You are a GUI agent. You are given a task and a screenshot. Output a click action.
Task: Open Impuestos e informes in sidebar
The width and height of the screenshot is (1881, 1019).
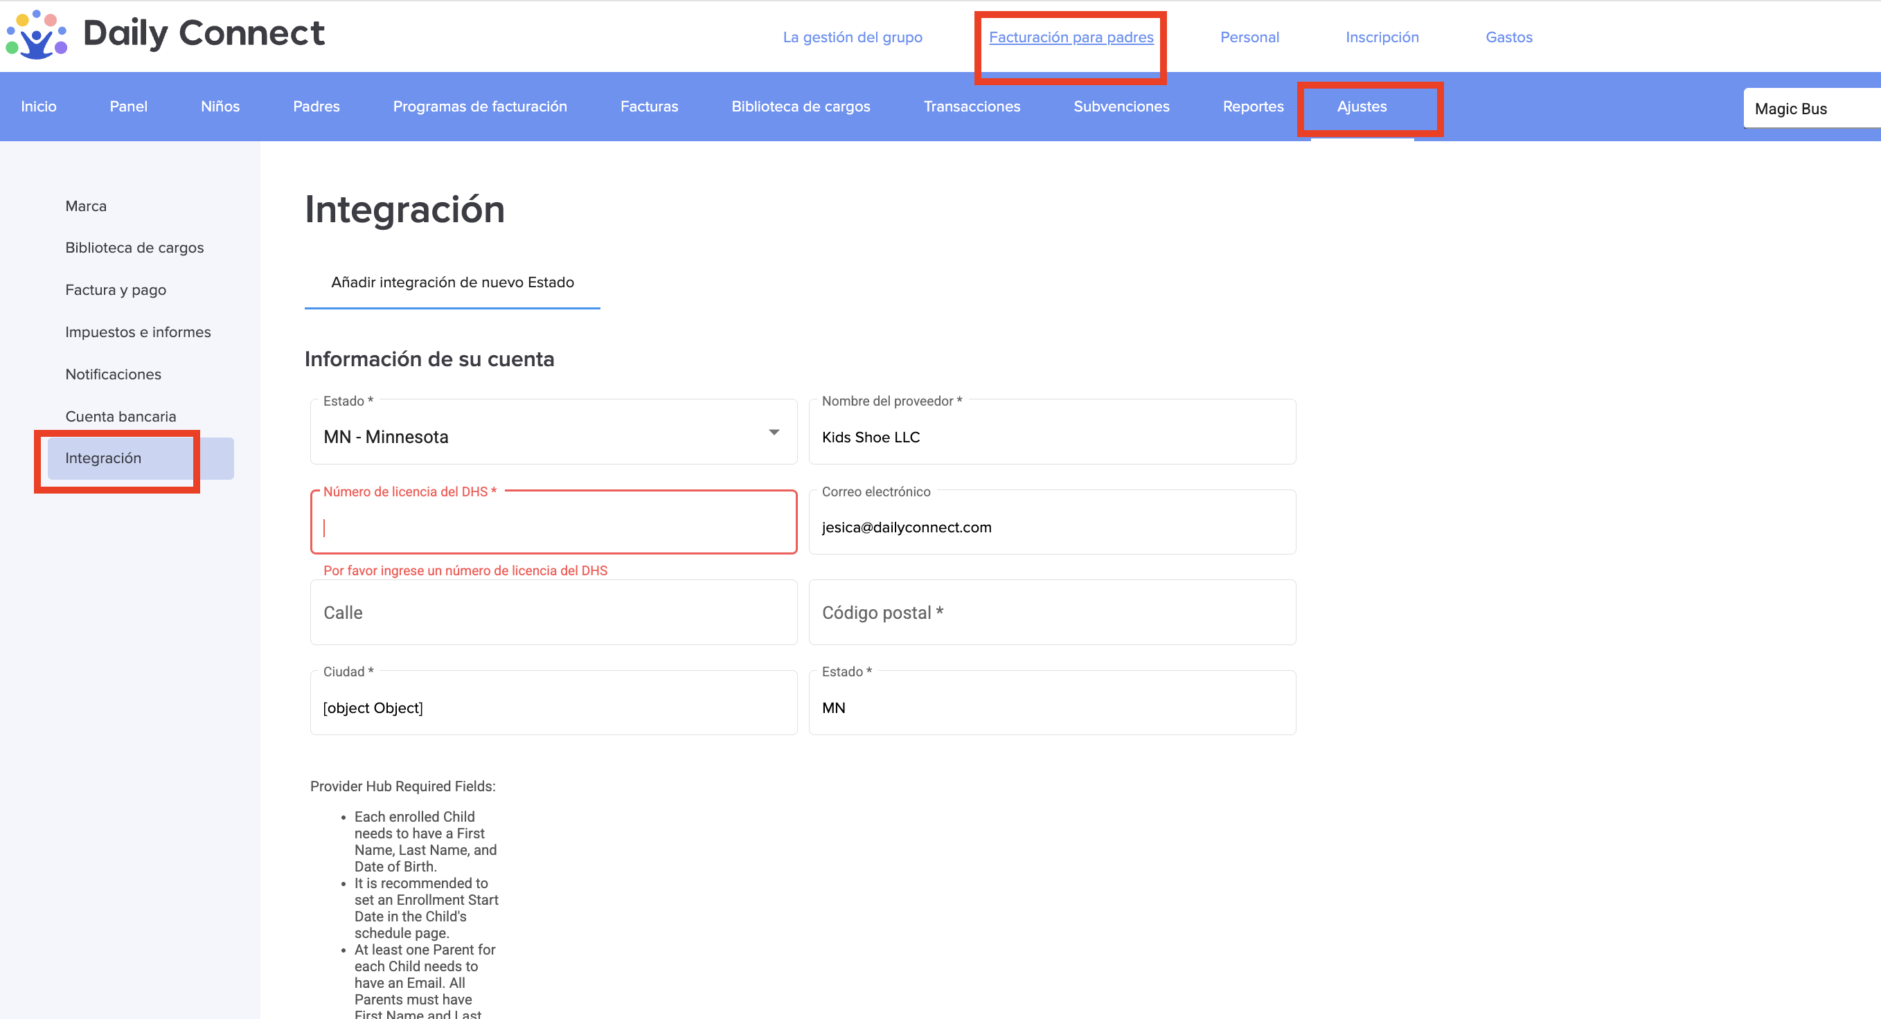click(x=138, y=332)
